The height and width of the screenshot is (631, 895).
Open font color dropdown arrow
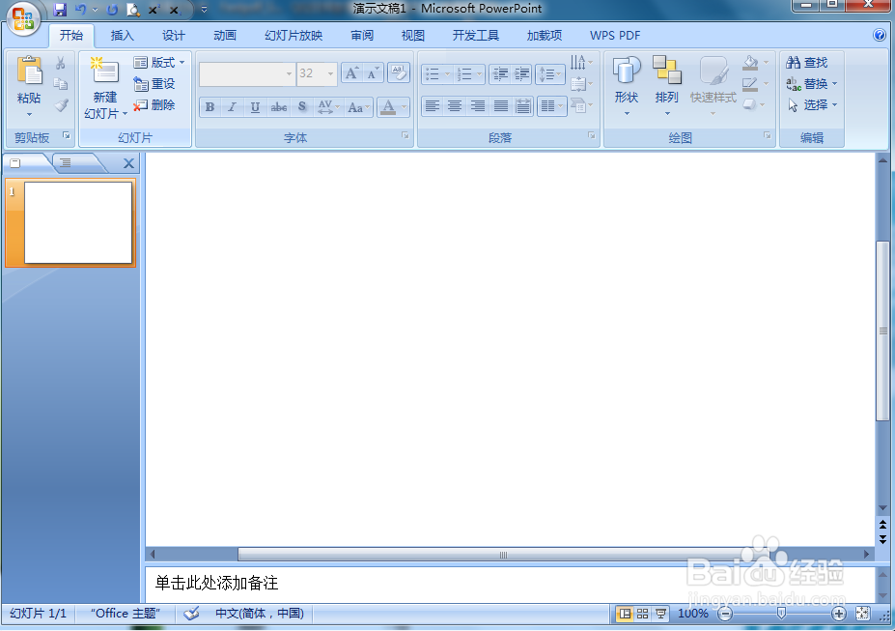click(x=405, y=107)
